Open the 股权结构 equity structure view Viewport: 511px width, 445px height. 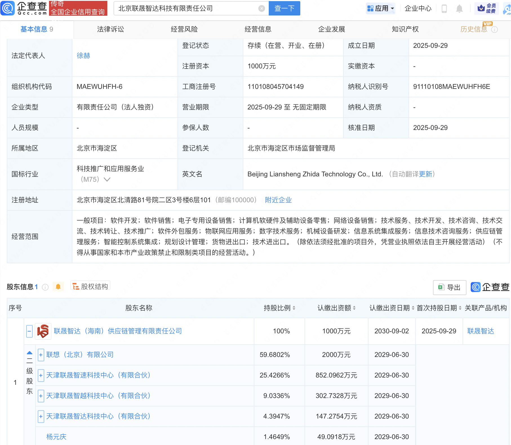(90, 286)
